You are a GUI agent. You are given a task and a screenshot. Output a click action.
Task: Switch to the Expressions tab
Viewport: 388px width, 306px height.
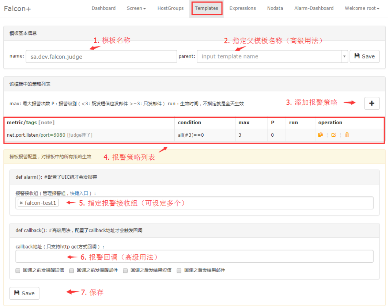pos(242,8)
